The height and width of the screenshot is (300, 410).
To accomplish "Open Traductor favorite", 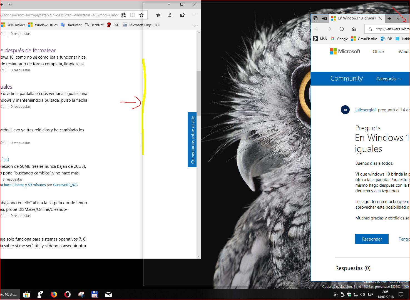I will (x=71, y=25).
